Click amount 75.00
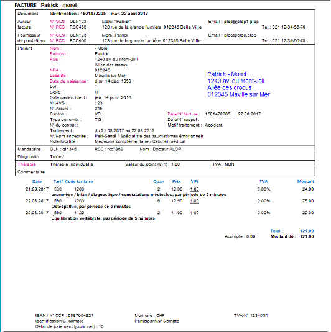This screenshot has height=332, width=331. tap(308, 201)
